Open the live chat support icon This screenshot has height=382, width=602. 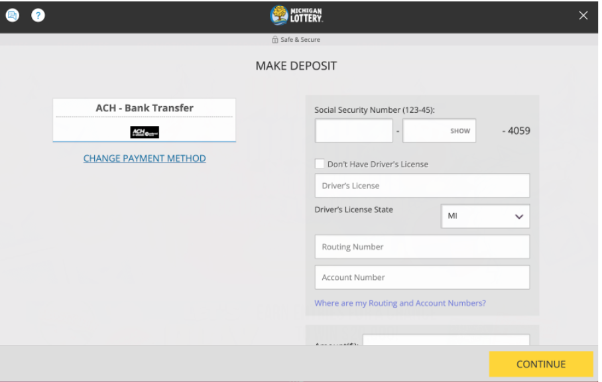[12, 15]
